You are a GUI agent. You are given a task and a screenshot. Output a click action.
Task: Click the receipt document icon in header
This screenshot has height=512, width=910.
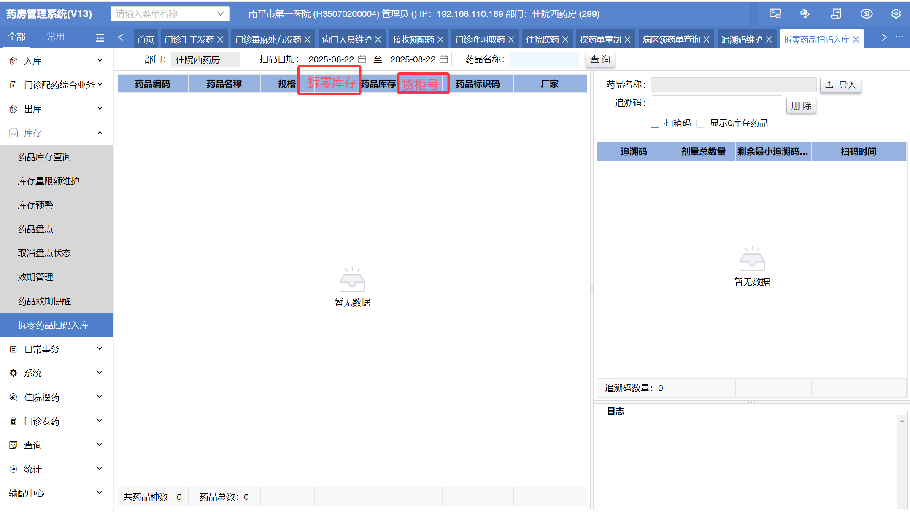(x=836, y=14)
